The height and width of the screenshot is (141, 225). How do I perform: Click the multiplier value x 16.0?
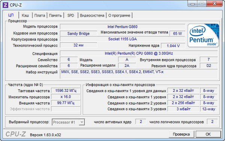[x=66, y=97]
